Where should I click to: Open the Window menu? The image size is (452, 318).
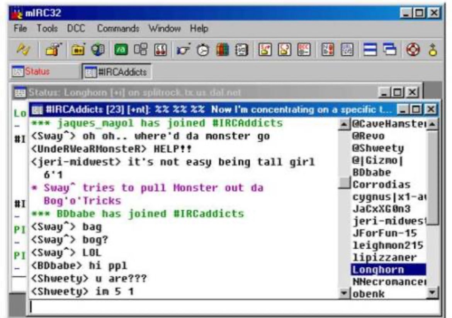165,29
